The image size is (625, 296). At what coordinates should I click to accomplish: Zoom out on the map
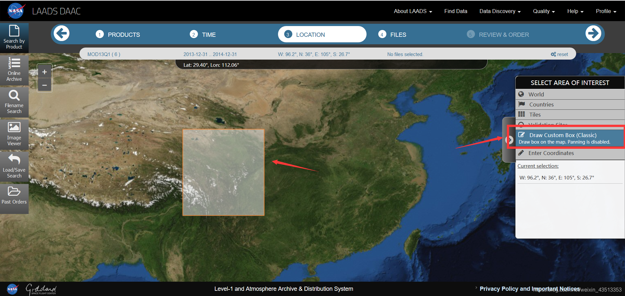pos(45,85)
